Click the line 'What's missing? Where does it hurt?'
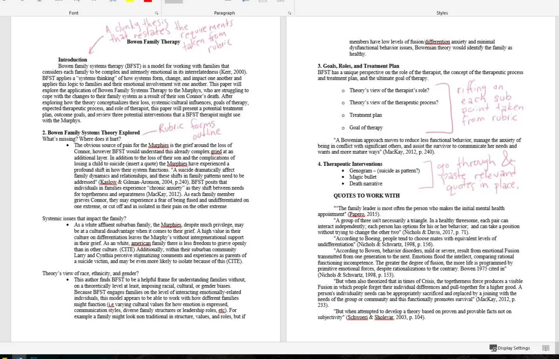 (x=82, y=139)
